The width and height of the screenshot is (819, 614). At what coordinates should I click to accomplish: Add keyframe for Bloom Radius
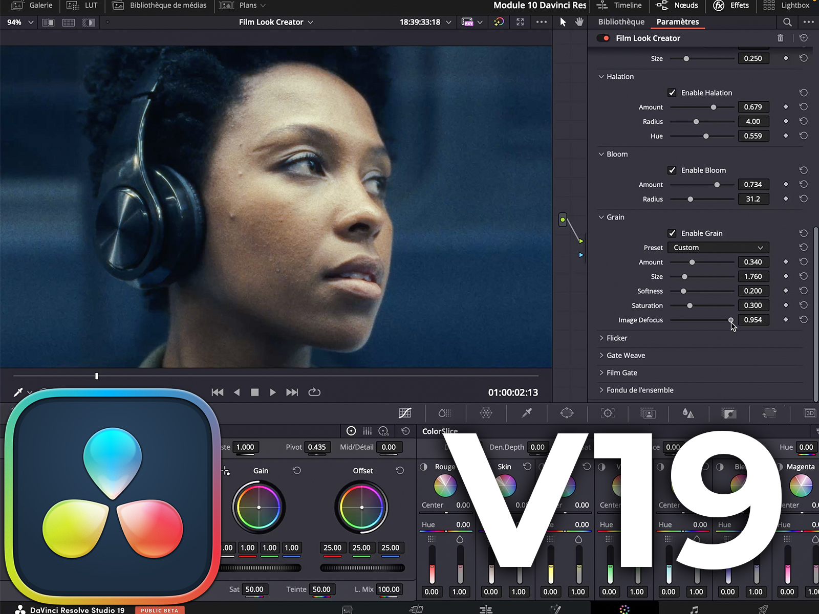[786, 199]
